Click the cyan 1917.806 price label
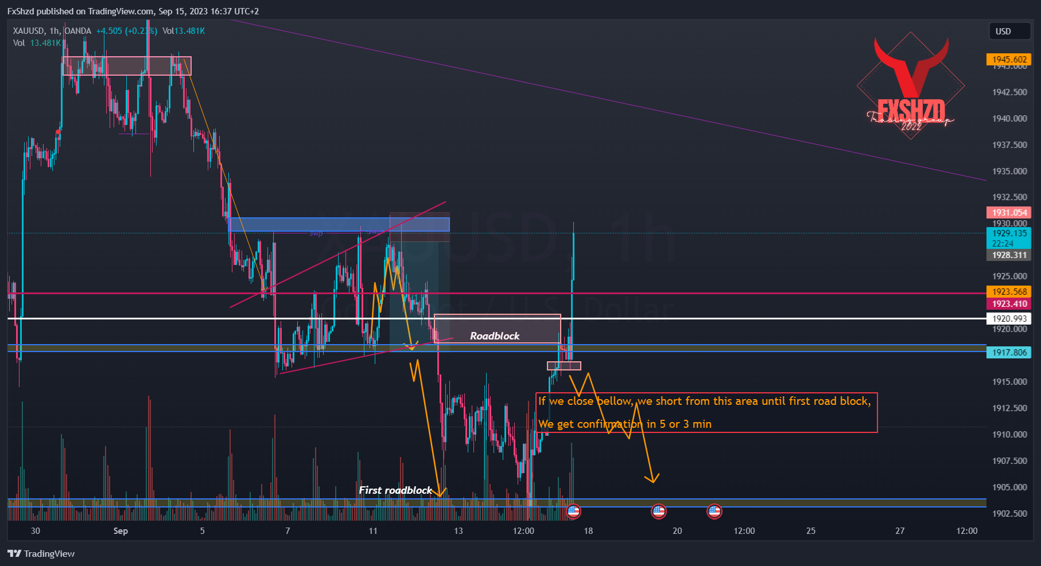The width and height of the screenshot is (1041, 566). click(1009, 353)
